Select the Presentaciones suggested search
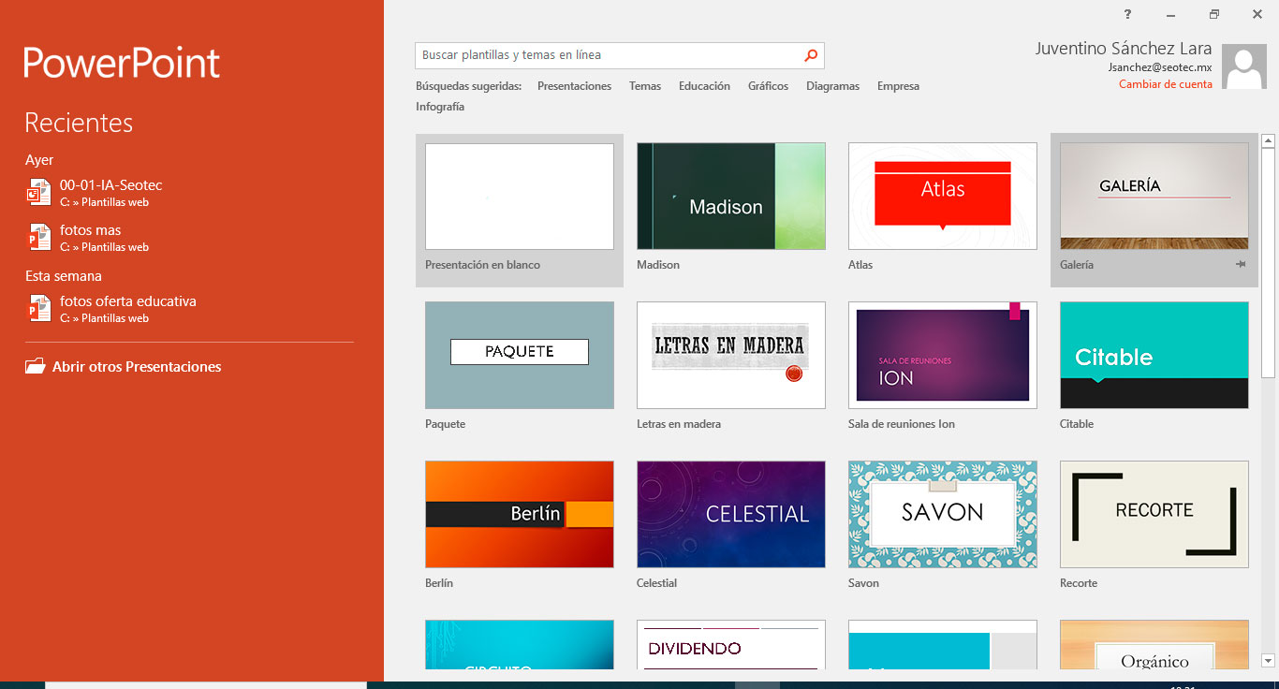This screenshot has width=1279, height=689. point(574,86)
